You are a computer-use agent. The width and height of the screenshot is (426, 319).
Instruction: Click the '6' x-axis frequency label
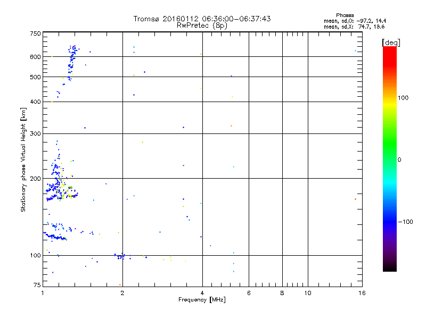[249, 293]
